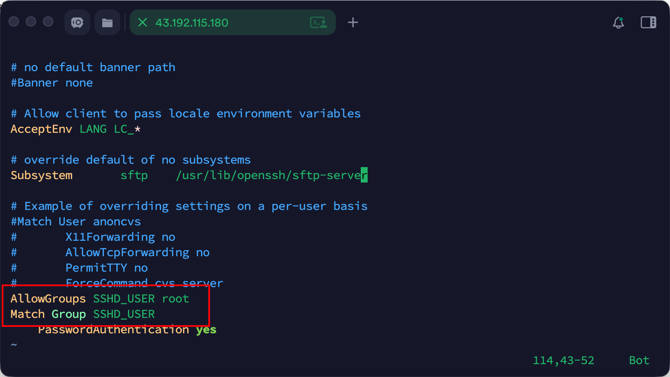Click the middle window control dot
Viewport: 670px width, 377px height.
point(31,21)
